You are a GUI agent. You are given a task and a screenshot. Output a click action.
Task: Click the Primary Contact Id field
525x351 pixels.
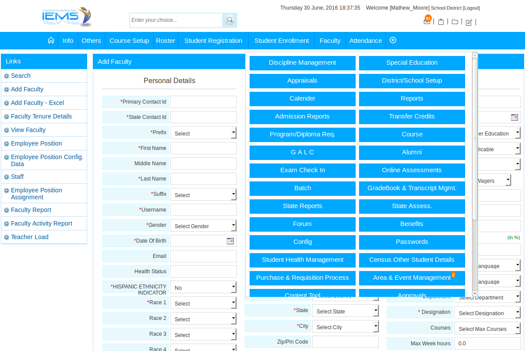(204, 102)
